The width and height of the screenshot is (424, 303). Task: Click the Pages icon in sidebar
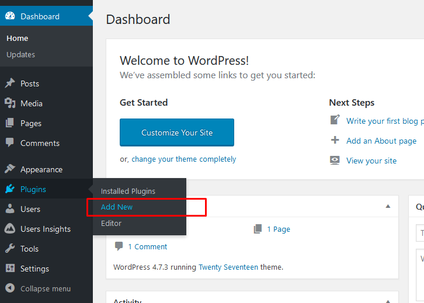tap(10, 123)
